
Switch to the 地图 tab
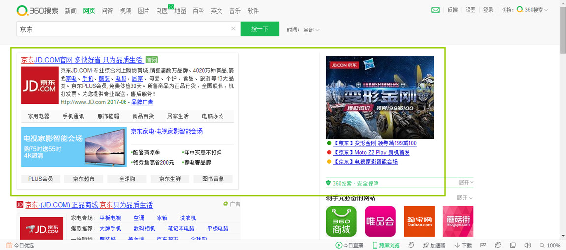click(180, 11)
